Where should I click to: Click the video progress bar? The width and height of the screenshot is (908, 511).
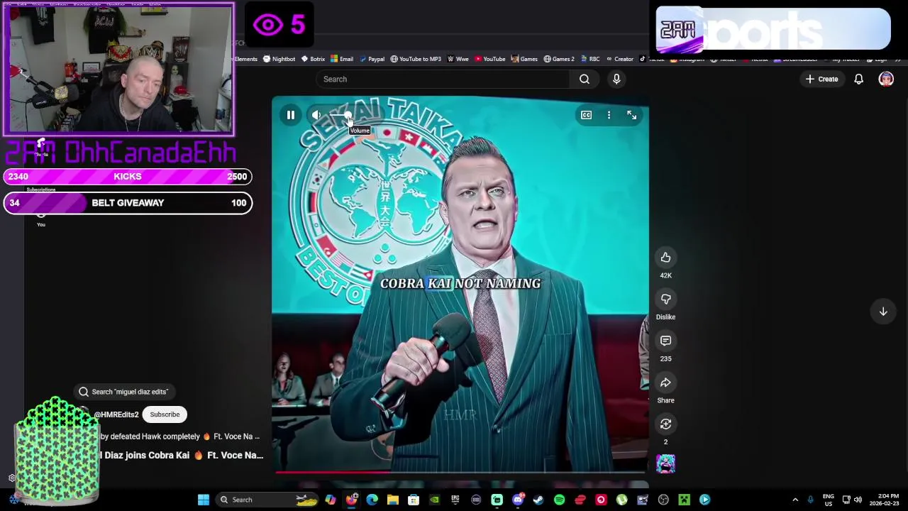pos(460,471)
